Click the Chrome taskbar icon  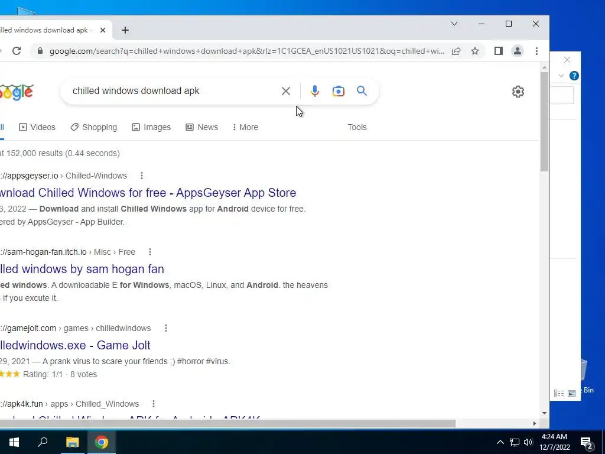tap(102, 442)
